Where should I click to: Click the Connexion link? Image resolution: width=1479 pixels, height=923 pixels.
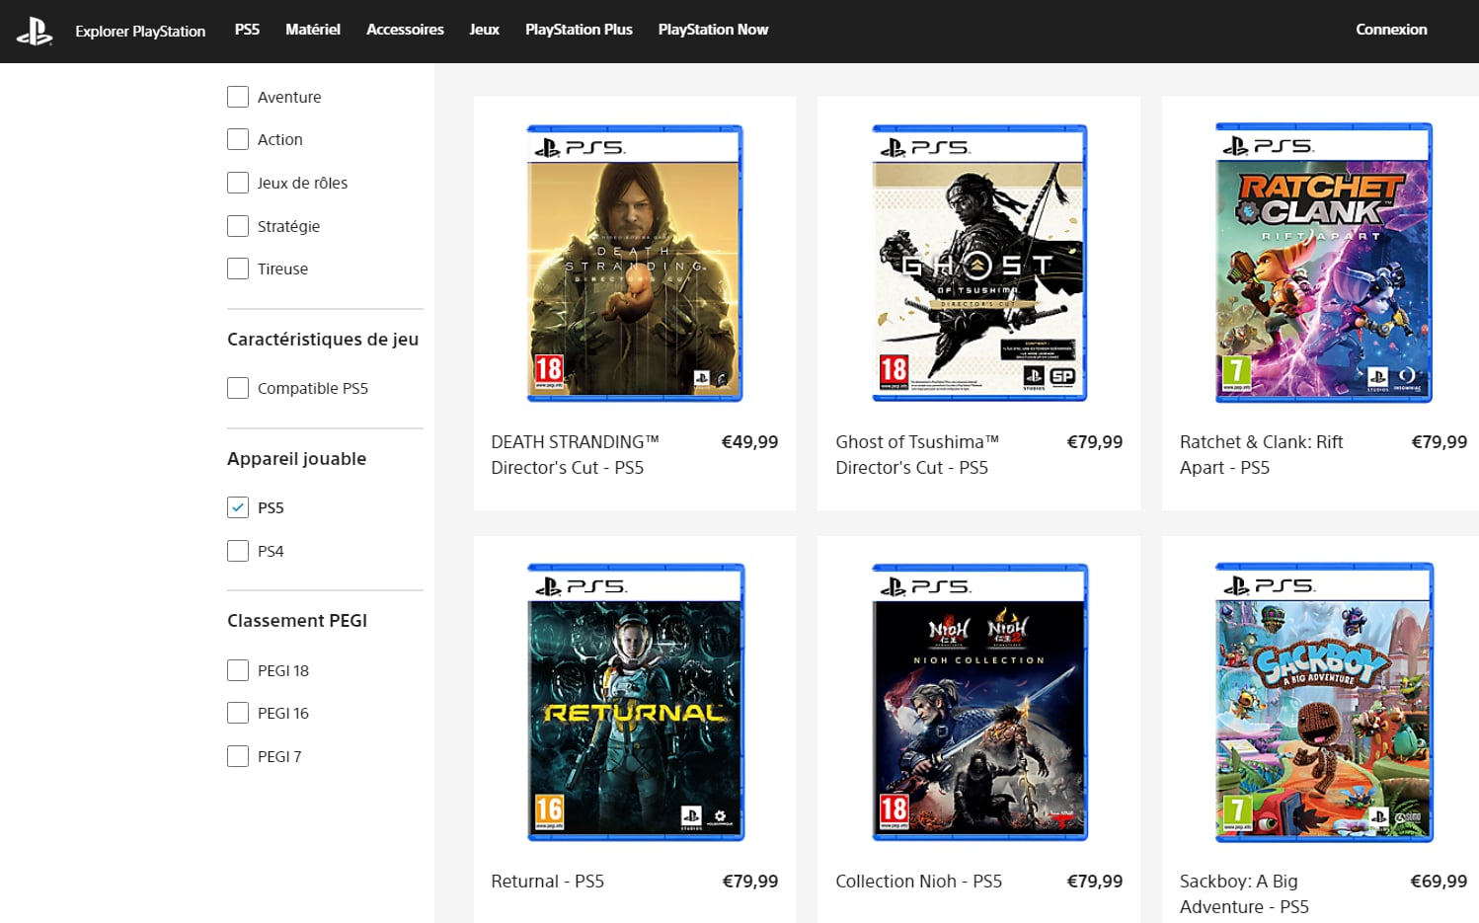(x=1391, y=30)
